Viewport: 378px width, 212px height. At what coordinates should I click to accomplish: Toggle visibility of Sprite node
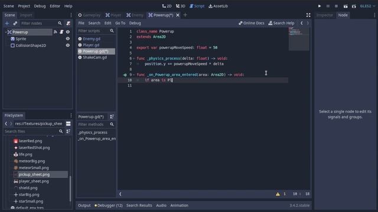click(x=68, y=39)
